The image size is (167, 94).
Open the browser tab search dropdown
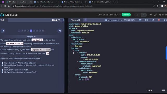153,2
